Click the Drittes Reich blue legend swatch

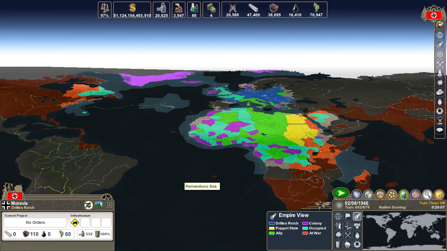(x=272, y=223)
